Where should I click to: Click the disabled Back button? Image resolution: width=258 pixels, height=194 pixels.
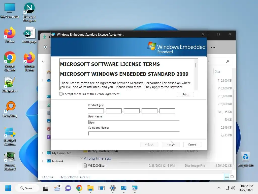pos(149,144)
